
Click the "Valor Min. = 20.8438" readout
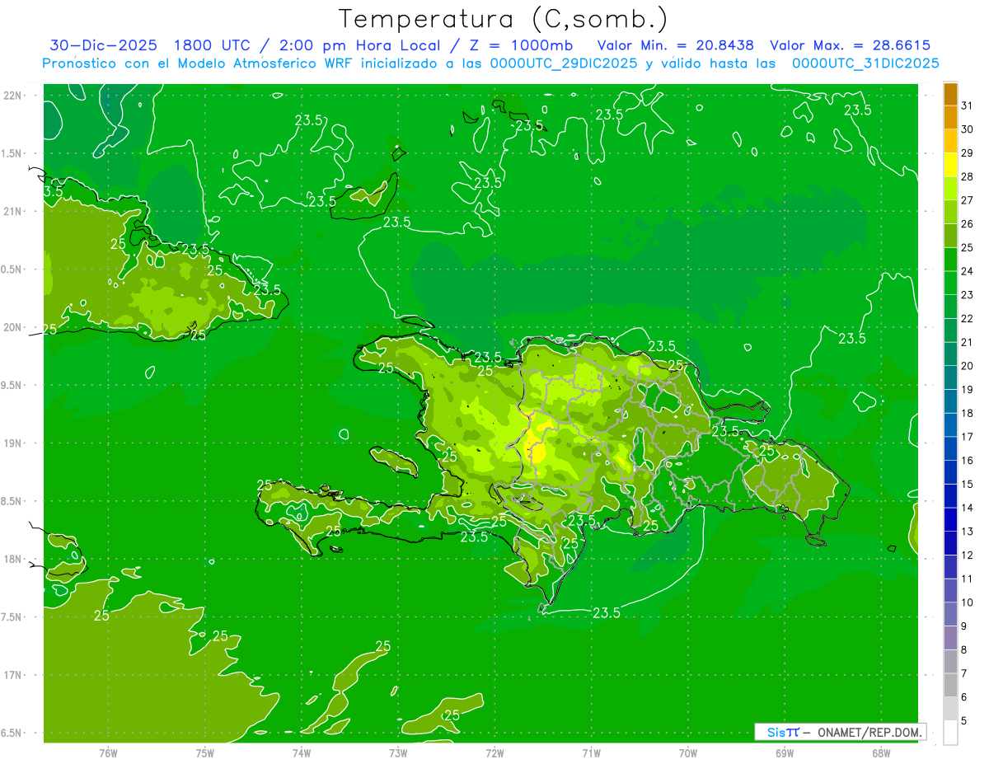[676, 45]
